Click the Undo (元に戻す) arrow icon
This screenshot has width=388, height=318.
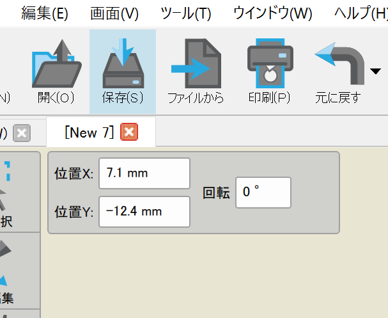point(339,63)
